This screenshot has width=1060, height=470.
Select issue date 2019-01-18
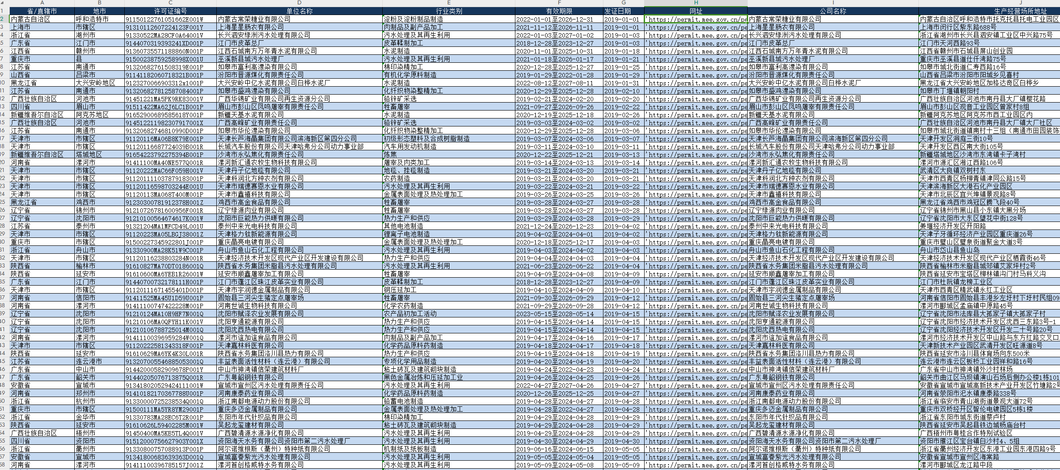[x=624, y=51]
